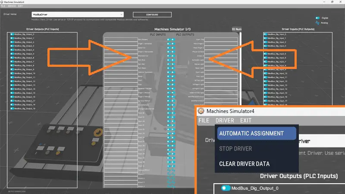Click the digital icon of ModBus_Dig_Output_0
This screenshot has width=345, height=194.
coord(12,34)
